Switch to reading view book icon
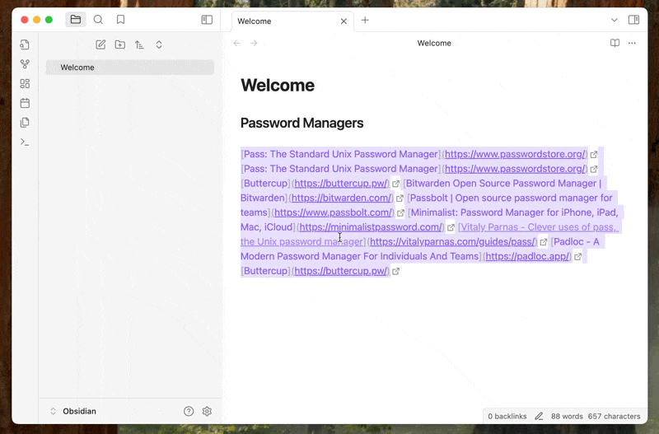The height and width of the screenshot is (434, 659). click(615, 43)
